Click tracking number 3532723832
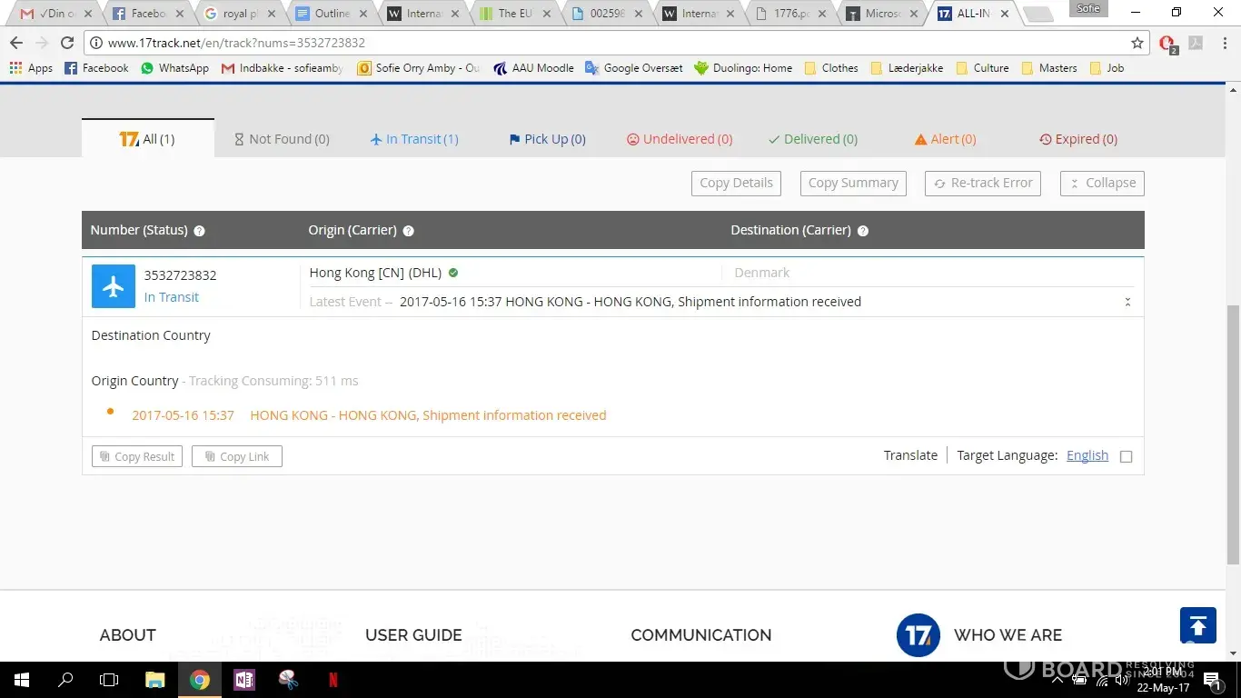 [x=180, y=275]
